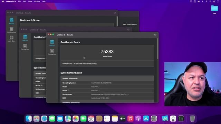
Task: Click the Wi-Fi icon in the menu bar
Action: pyautogui.click(x=206, y=1)
